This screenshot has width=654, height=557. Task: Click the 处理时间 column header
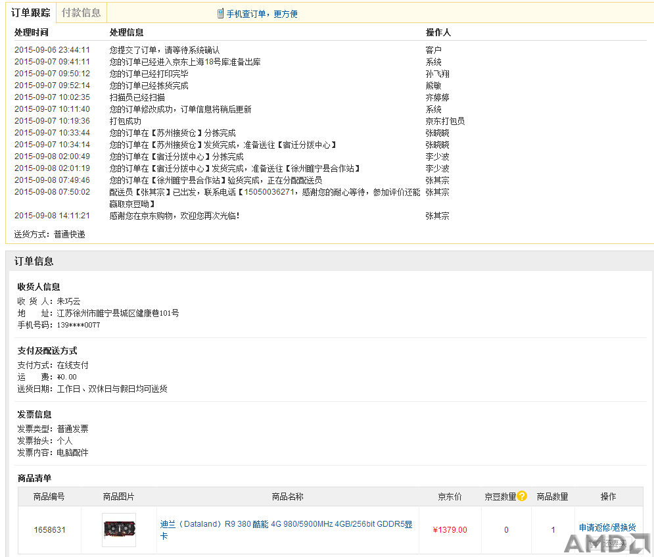32,32
